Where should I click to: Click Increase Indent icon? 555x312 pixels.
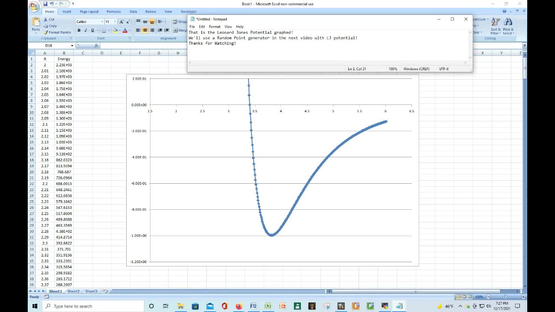166,30
